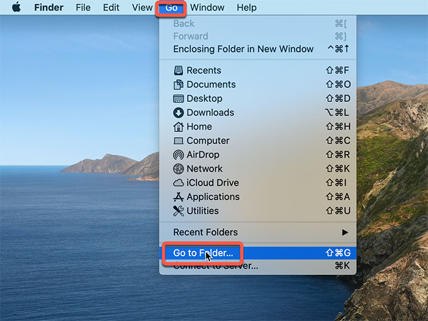Choose the Downloads menu item
Screen dimensions: 428x321
(x=257, y=113)
